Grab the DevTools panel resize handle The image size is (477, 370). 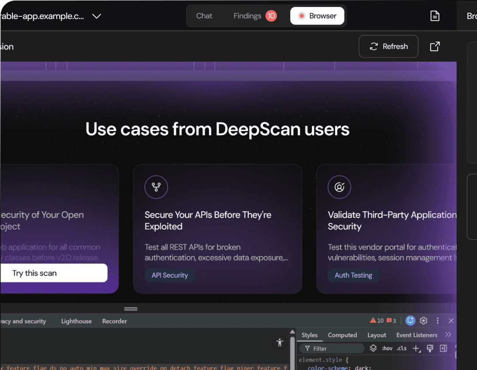[131, 309]
